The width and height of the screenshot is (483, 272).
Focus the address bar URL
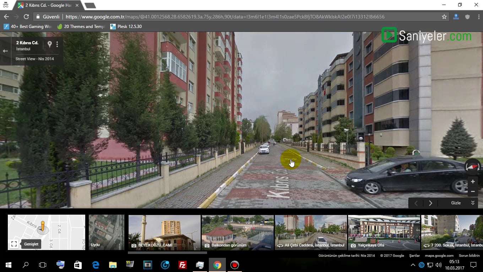225,17
